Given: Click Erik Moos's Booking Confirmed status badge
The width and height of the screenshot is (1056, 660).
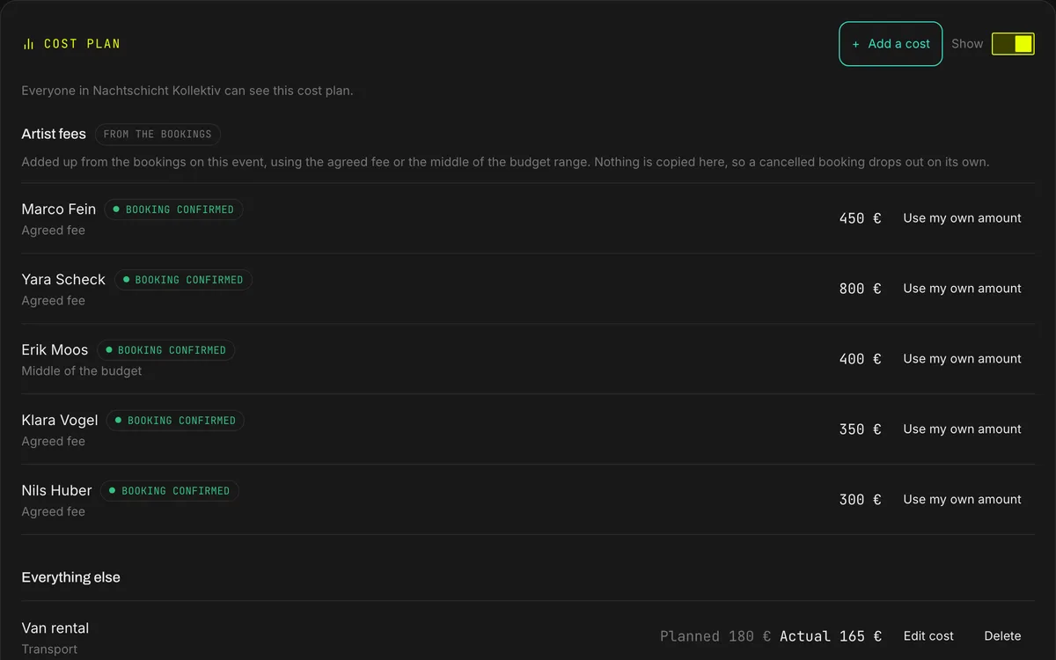Looking at the screenshot, I should pyautogui.click(x=165, y=350).
